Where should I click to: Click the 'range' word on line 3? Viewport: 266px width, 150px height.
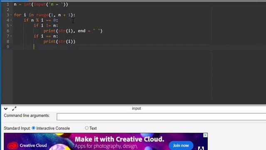tap(42, 15)
